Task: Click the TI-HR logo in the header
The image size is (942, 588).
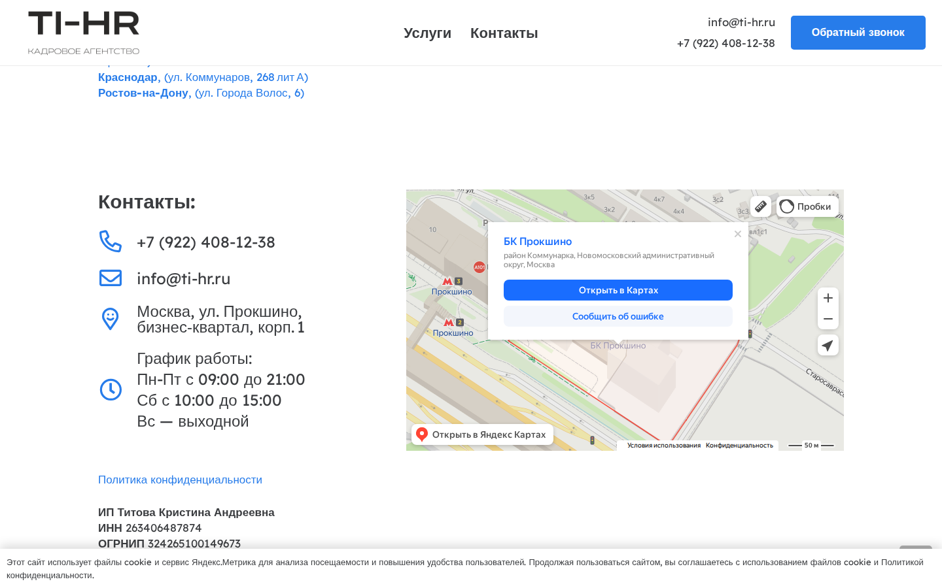Action: [84, 33]
